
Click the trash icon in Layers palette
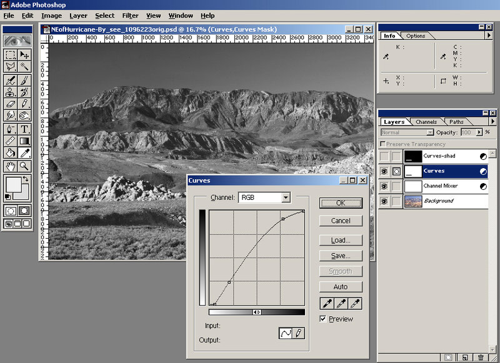481,357
